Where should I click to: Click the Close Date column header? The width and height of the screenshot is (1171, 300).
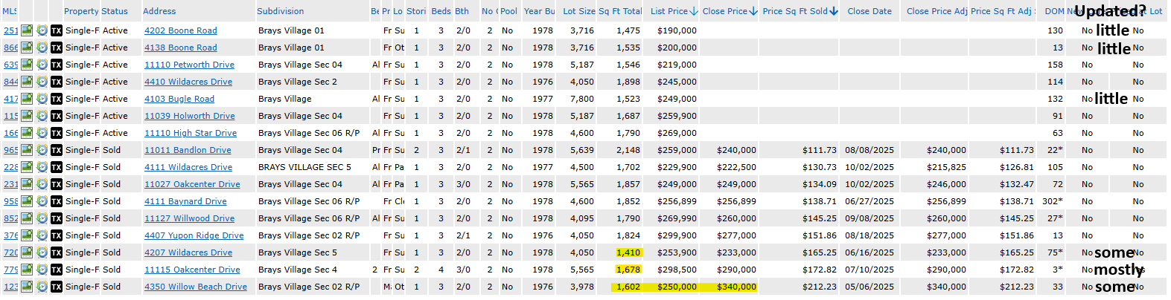tap(869, 11)
